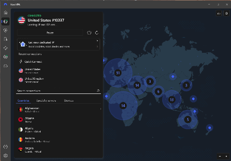The image size is (231, 161).
Task: Open the Home section in sidebar
Action: click(5, 13)
